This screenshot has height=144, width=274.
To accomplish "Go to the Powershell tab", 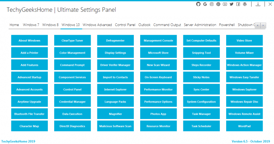I will 227,25.
